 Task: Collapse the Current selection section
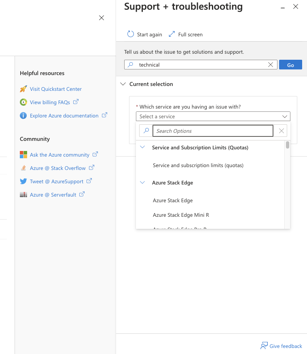click(x=123, y=84)
